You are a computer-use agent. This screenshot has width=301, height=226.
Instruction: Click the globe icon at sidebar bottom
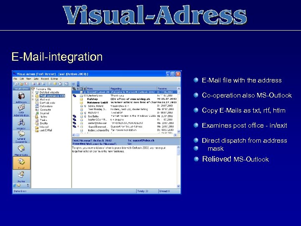coord(15,185)
